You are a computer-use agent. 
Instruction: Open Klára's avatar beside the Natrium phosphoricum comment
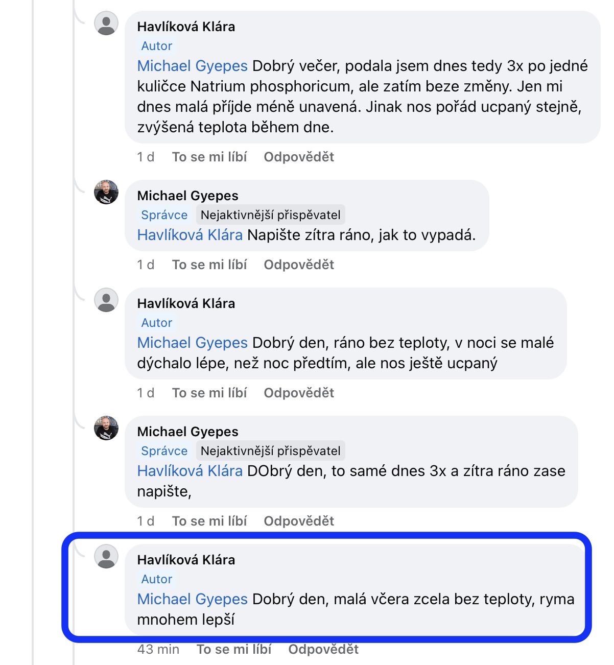(106, 24)
